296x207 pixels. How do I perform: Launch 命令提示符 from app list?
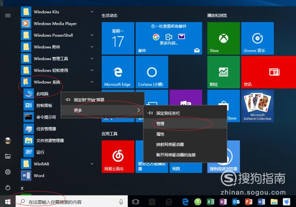click(x=45, y=117)
